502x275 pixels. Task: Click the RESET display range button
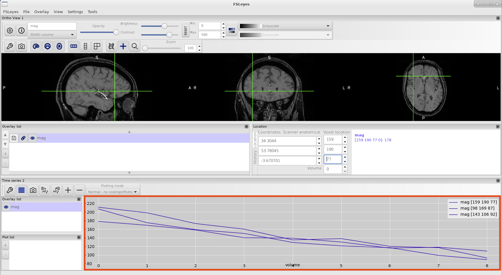186,30
